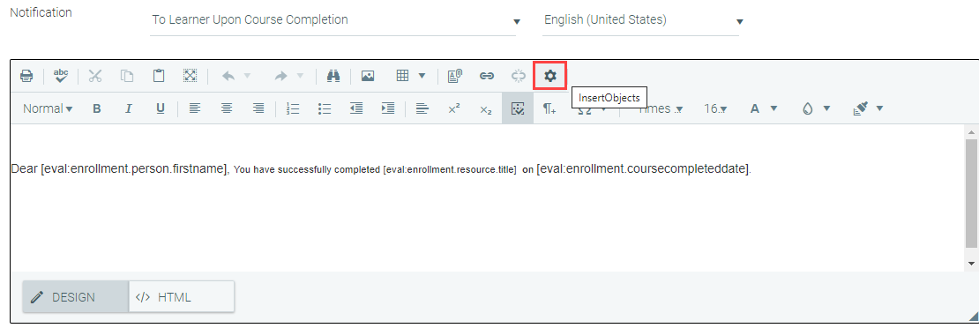Open Find and Replace (binoculars icon)
Image resolution: width=979 pixels, height=328 pixels.
pos(334,76)
